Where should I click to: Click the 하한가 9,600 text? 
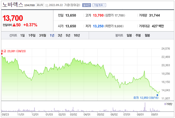click(x=114, y=26)
